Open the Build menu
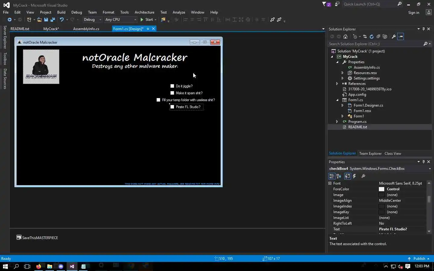Viewport: 434px width, 271px height. coord(61,12)
